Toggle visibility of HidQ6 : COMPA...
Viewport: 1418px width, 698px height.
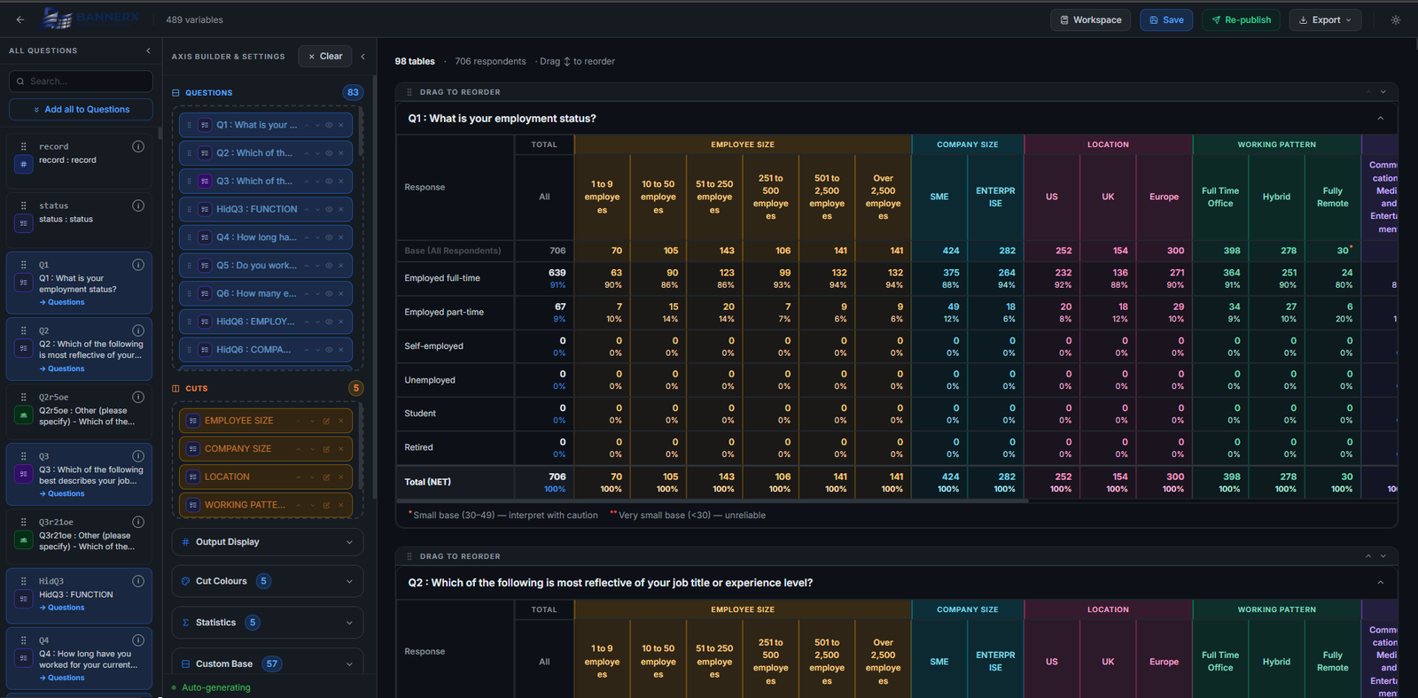click(329, 349)
